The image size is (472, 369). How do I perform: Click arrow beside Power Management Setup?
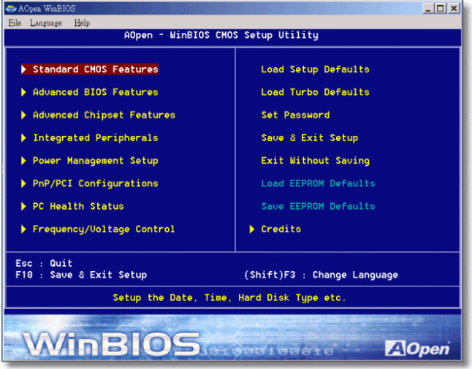[23, 161]
